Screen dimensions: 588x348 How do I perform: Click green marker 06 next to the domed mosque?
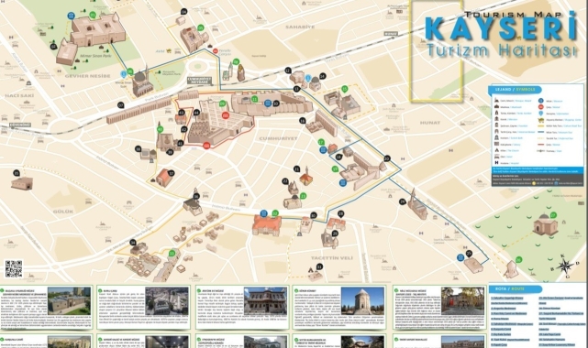[x=130, y=71]
